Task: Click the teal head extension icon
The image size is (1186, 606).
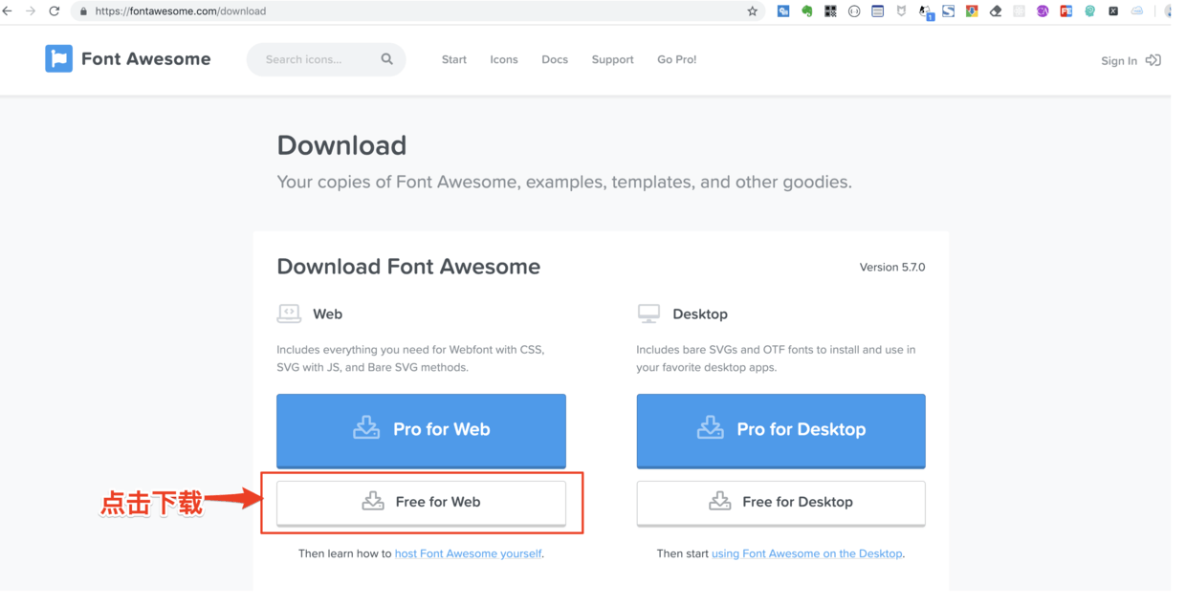Action: [x=1089, y=11]
